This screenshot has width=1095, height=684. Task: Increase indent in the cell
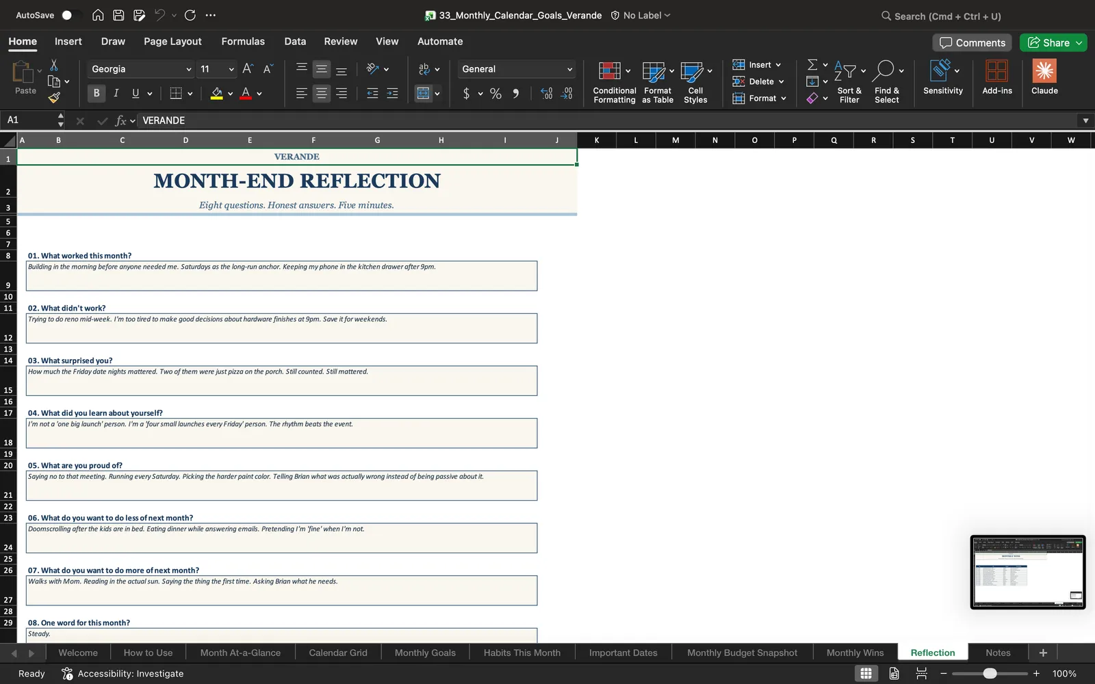(392, 93)
